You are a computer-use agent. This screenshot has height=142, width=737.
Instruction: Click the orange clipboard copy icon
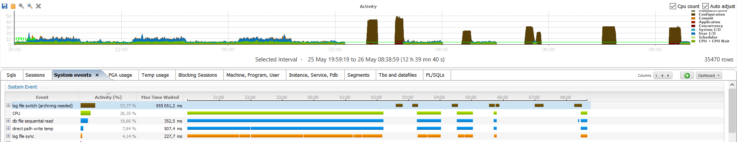(x=13, y=6)
